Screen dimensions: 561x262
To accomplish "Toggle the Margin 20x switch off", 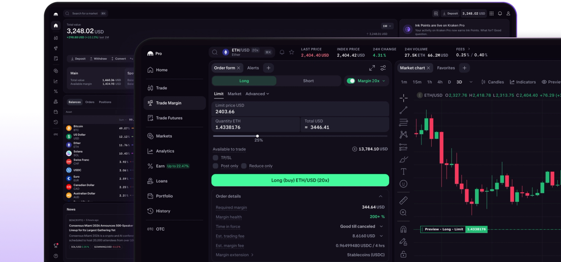I will click(x=351, y=81).
